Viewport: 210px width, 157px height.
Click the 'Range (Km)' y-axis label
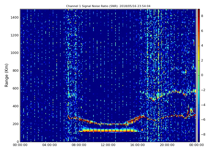pyautogui.click(x=6, y=75)
